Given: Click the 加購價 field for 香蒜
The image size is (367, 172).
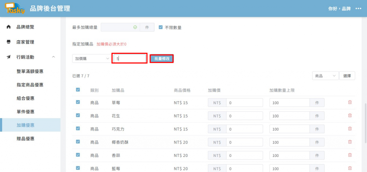Looking at the screenshot, I should (244, 155).
